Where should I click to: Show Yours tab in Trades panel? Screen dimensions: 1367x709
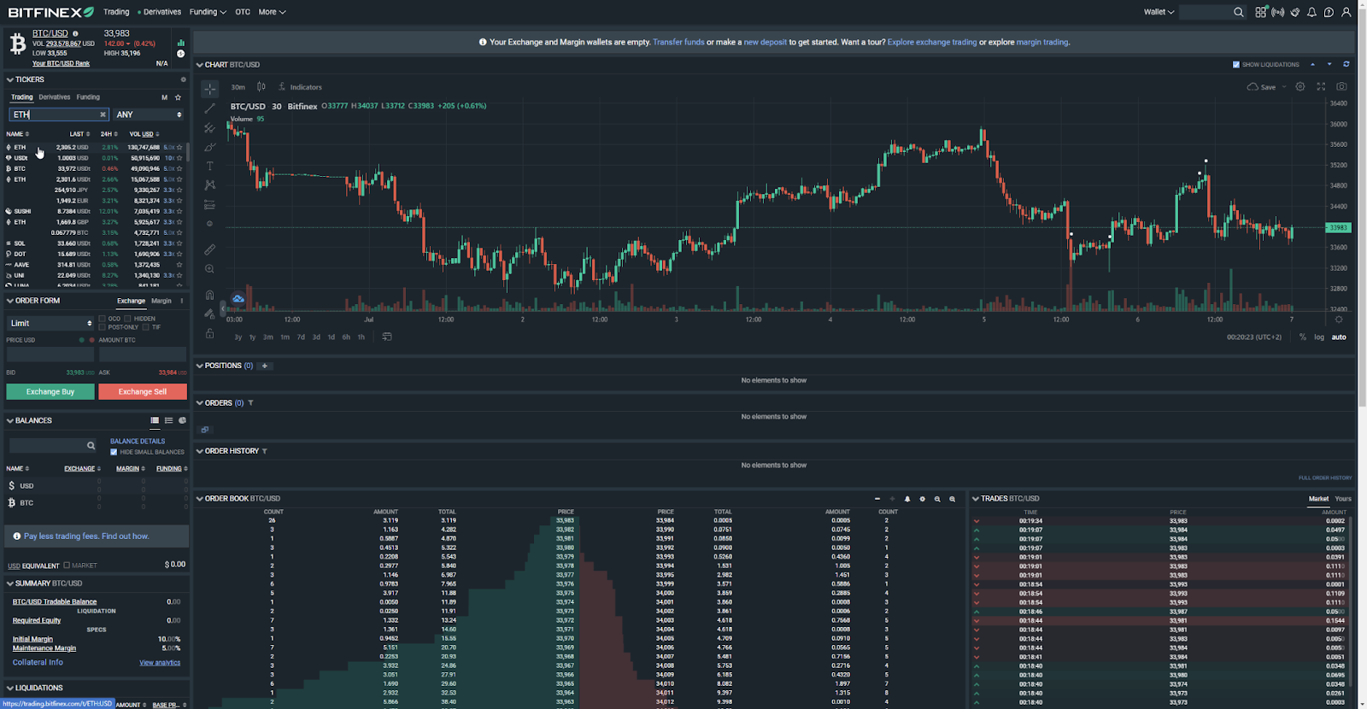1343,499
